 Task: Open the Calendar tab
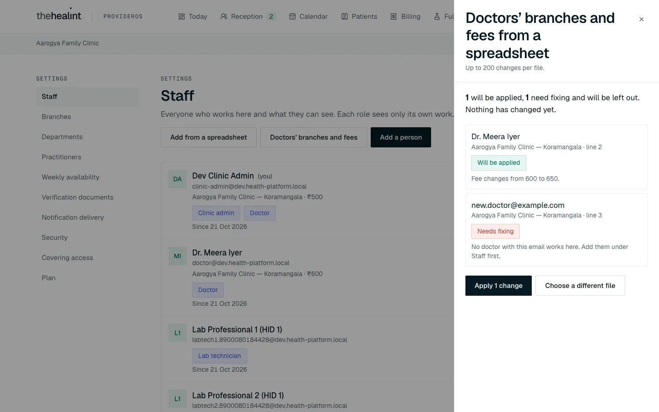(308, 16)
